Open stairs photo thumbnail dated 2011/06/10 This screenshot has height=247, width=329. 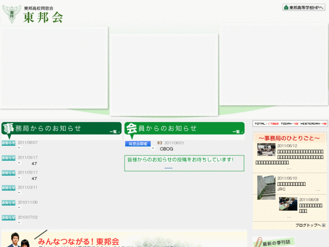click(266, 188)
